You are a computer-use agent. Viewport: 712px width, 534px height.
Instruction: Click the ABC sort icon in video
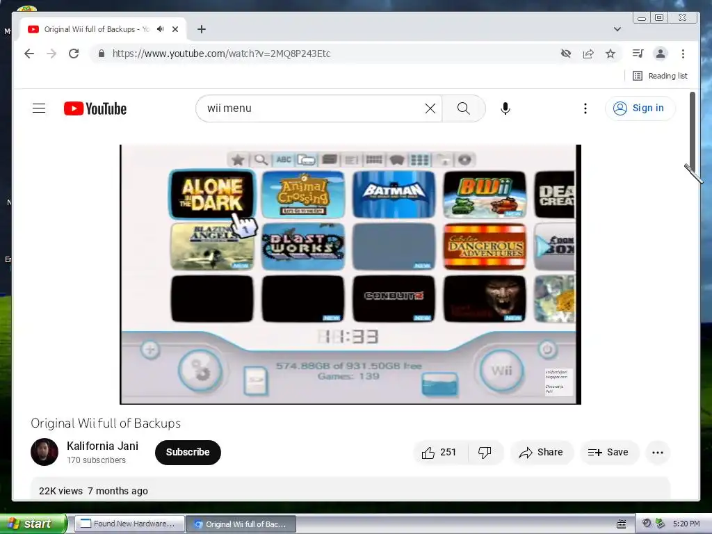(284, 160)
